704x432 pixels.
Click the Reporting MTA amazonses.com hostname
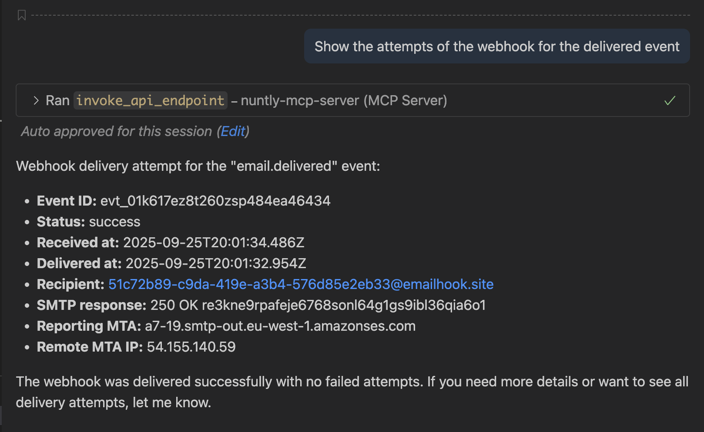point(280,326)
